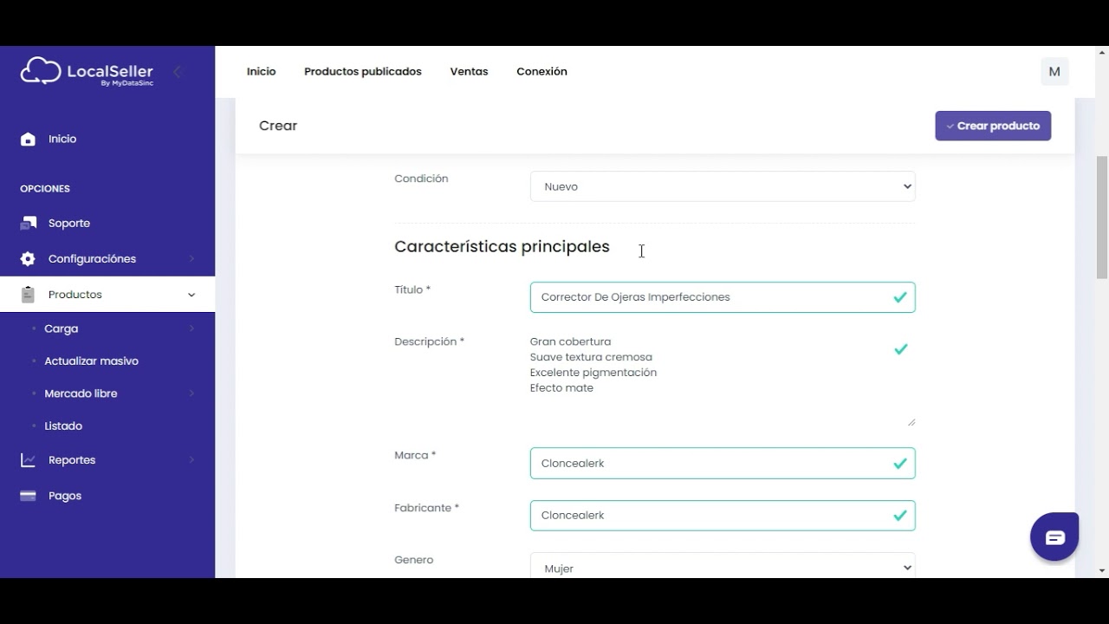The width and height of the screenshot is (1109, 624).
Task: Click the OPCIONES sidebar label
Action: point(45,189)
